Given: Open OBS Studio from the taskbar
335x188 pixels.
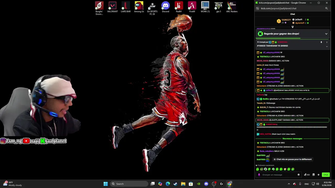Looking at the screenshot, I should 214,184.
